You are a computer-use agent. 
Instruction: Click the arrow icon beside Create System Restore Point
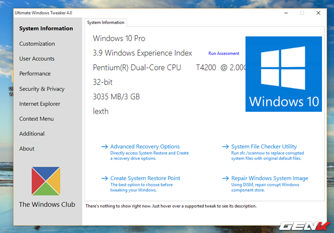[104, 178]
